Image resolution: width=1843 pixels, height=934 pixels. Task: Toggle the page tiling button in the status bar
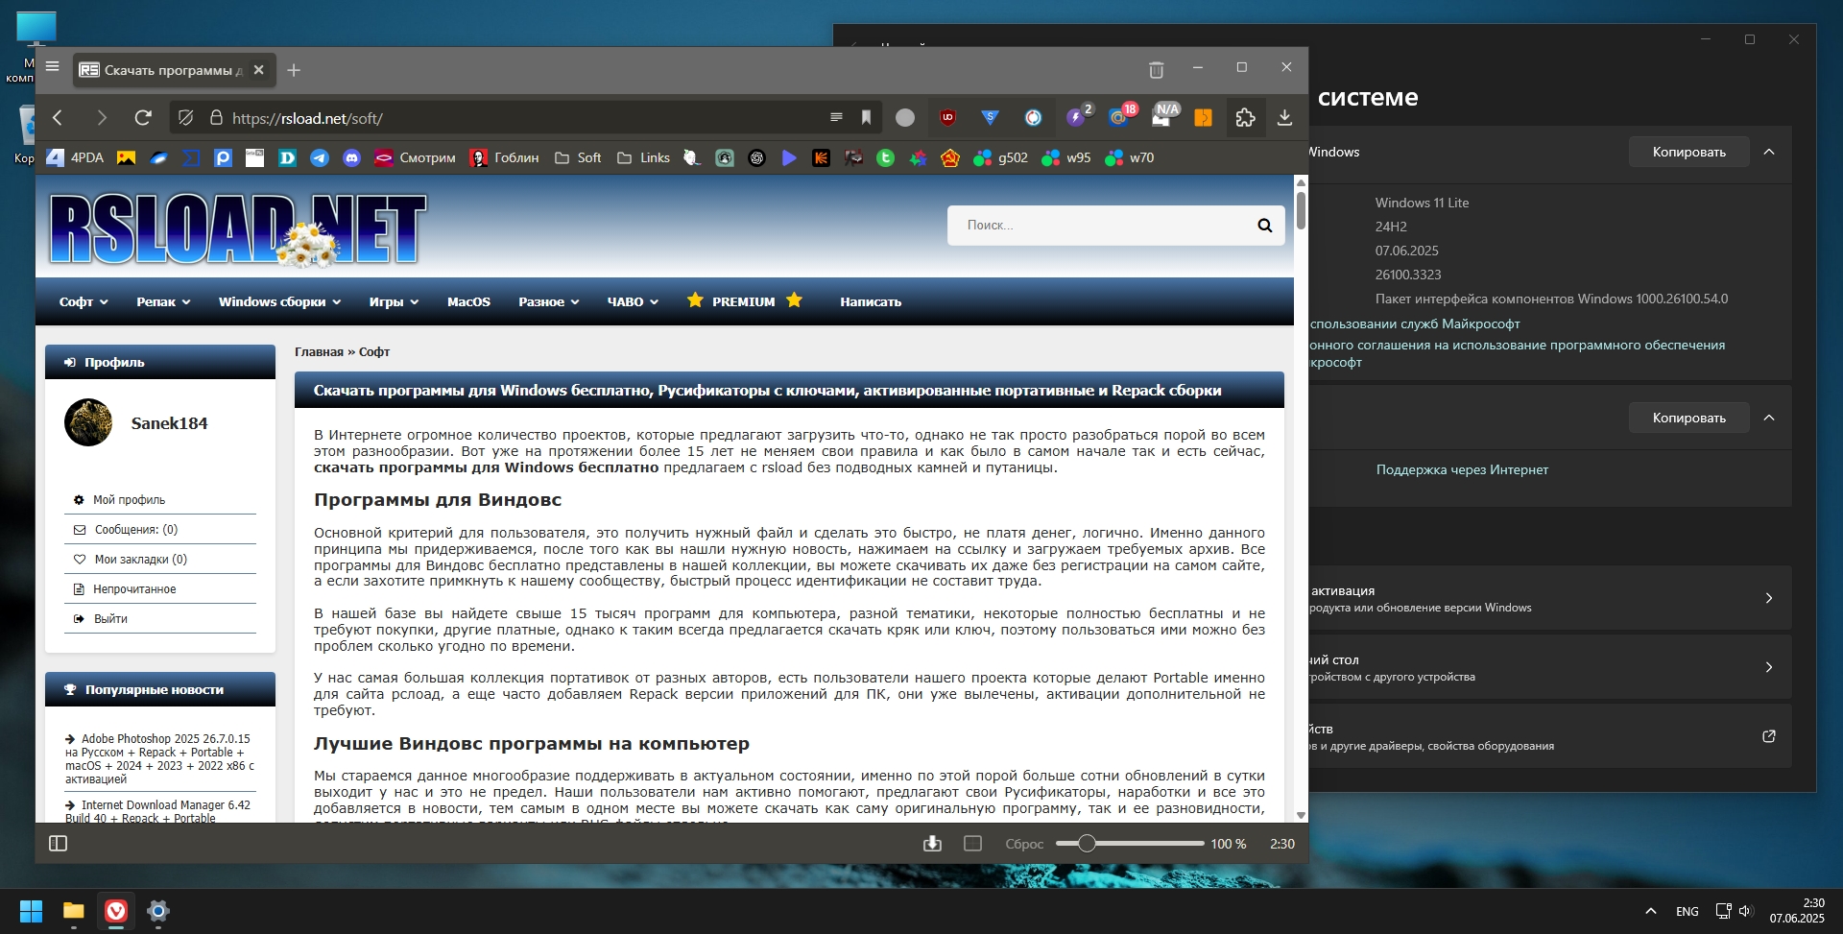coord(972,844)
